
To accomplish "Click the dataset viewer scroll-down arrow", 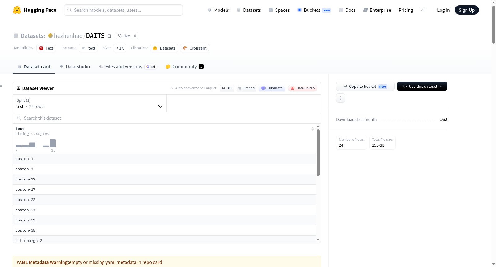I will point(318,240).
